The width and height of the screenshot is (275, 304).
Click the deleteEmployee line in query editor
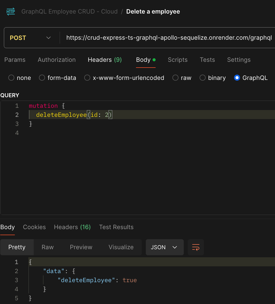pos(152,115)
